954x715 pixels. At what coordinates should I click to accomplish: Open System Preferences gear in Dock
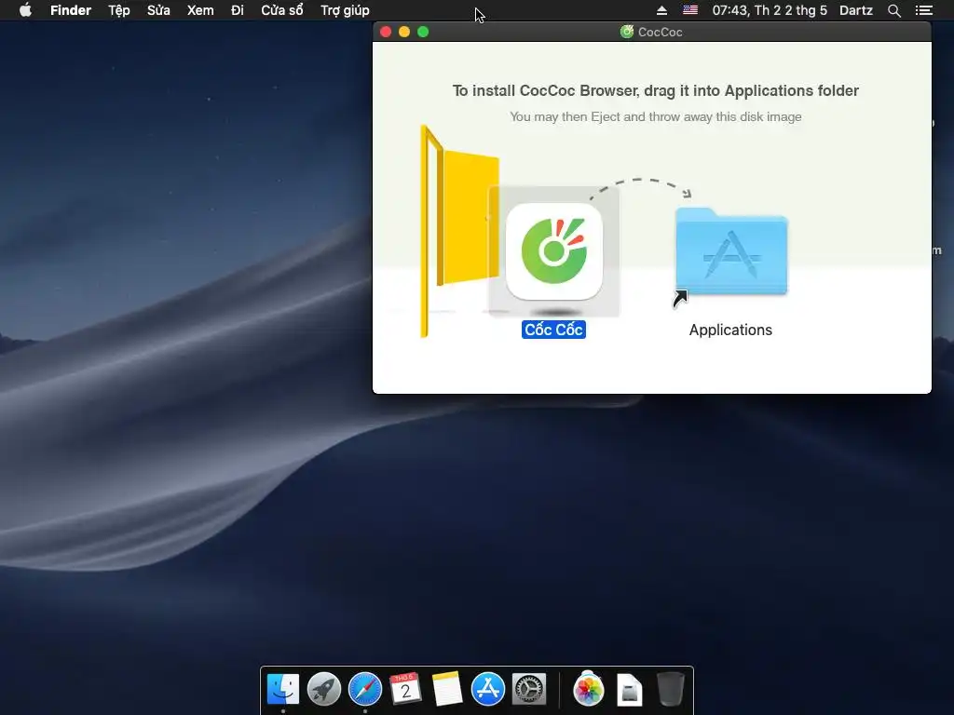point(529,690)
